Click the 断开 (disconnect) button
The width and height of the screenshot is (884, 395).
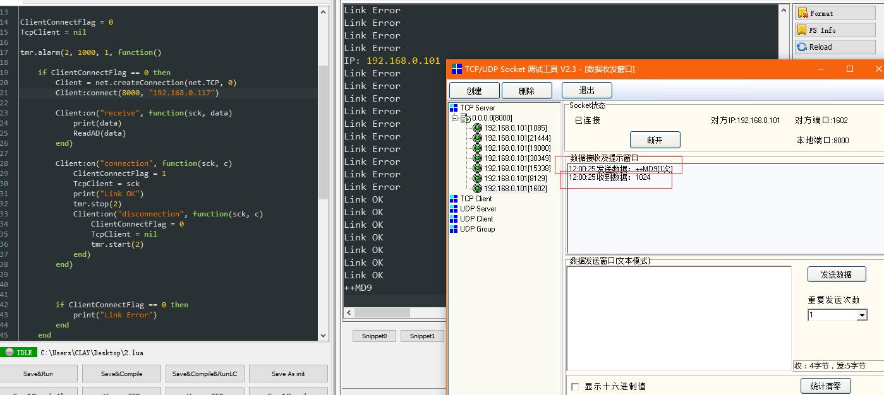[655, 140]
